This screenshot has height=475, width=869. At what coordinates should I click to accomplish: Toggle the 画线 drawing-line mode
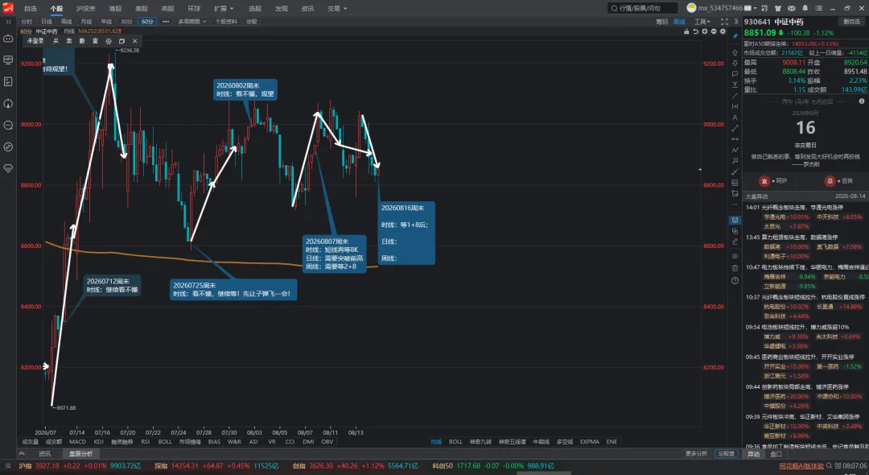pyautogui.click(x=679, y=22)
